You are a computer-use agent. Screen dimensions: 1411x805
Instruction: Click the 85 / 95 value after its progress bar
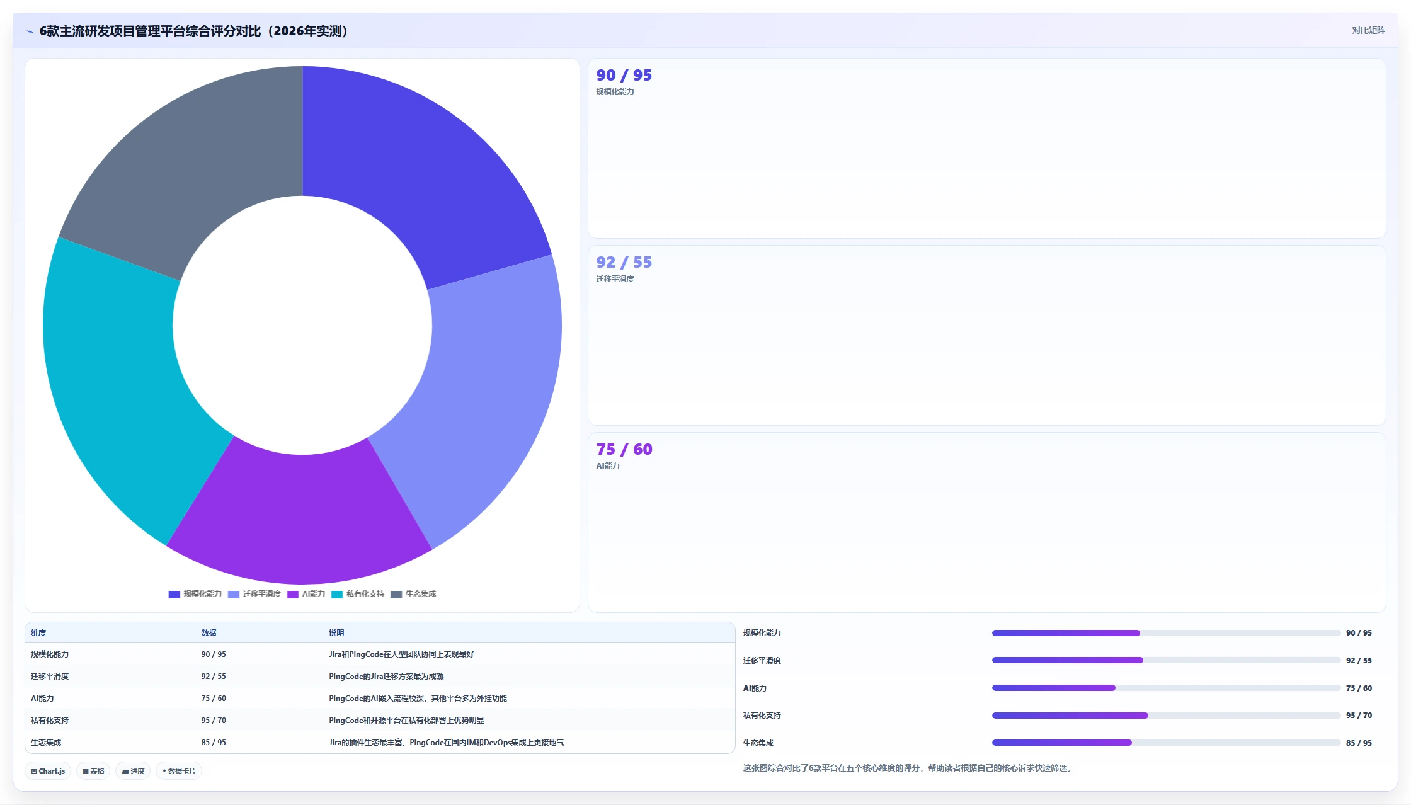1359,743
